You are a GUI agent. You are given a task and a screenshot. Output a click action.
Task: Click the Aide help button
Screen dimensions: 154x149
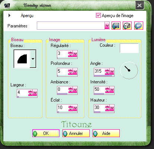point(106,133)
